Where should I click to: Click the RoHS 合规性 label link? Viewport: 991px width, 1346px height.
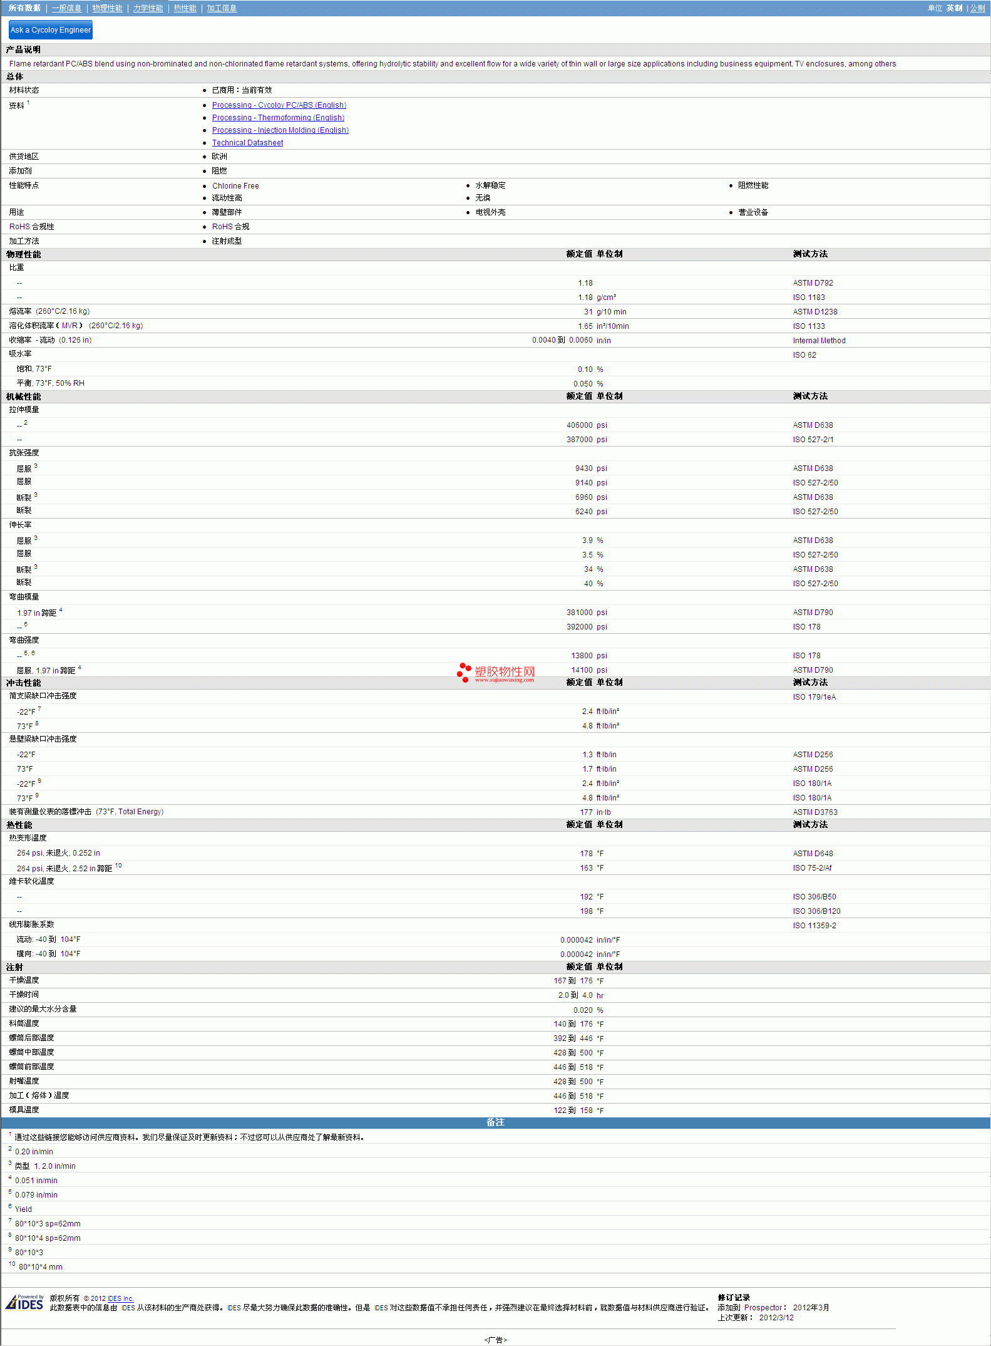(x=31, y=227)
